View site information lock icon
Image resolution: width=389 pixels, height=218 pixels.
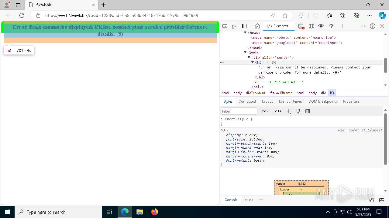[38, 15]
